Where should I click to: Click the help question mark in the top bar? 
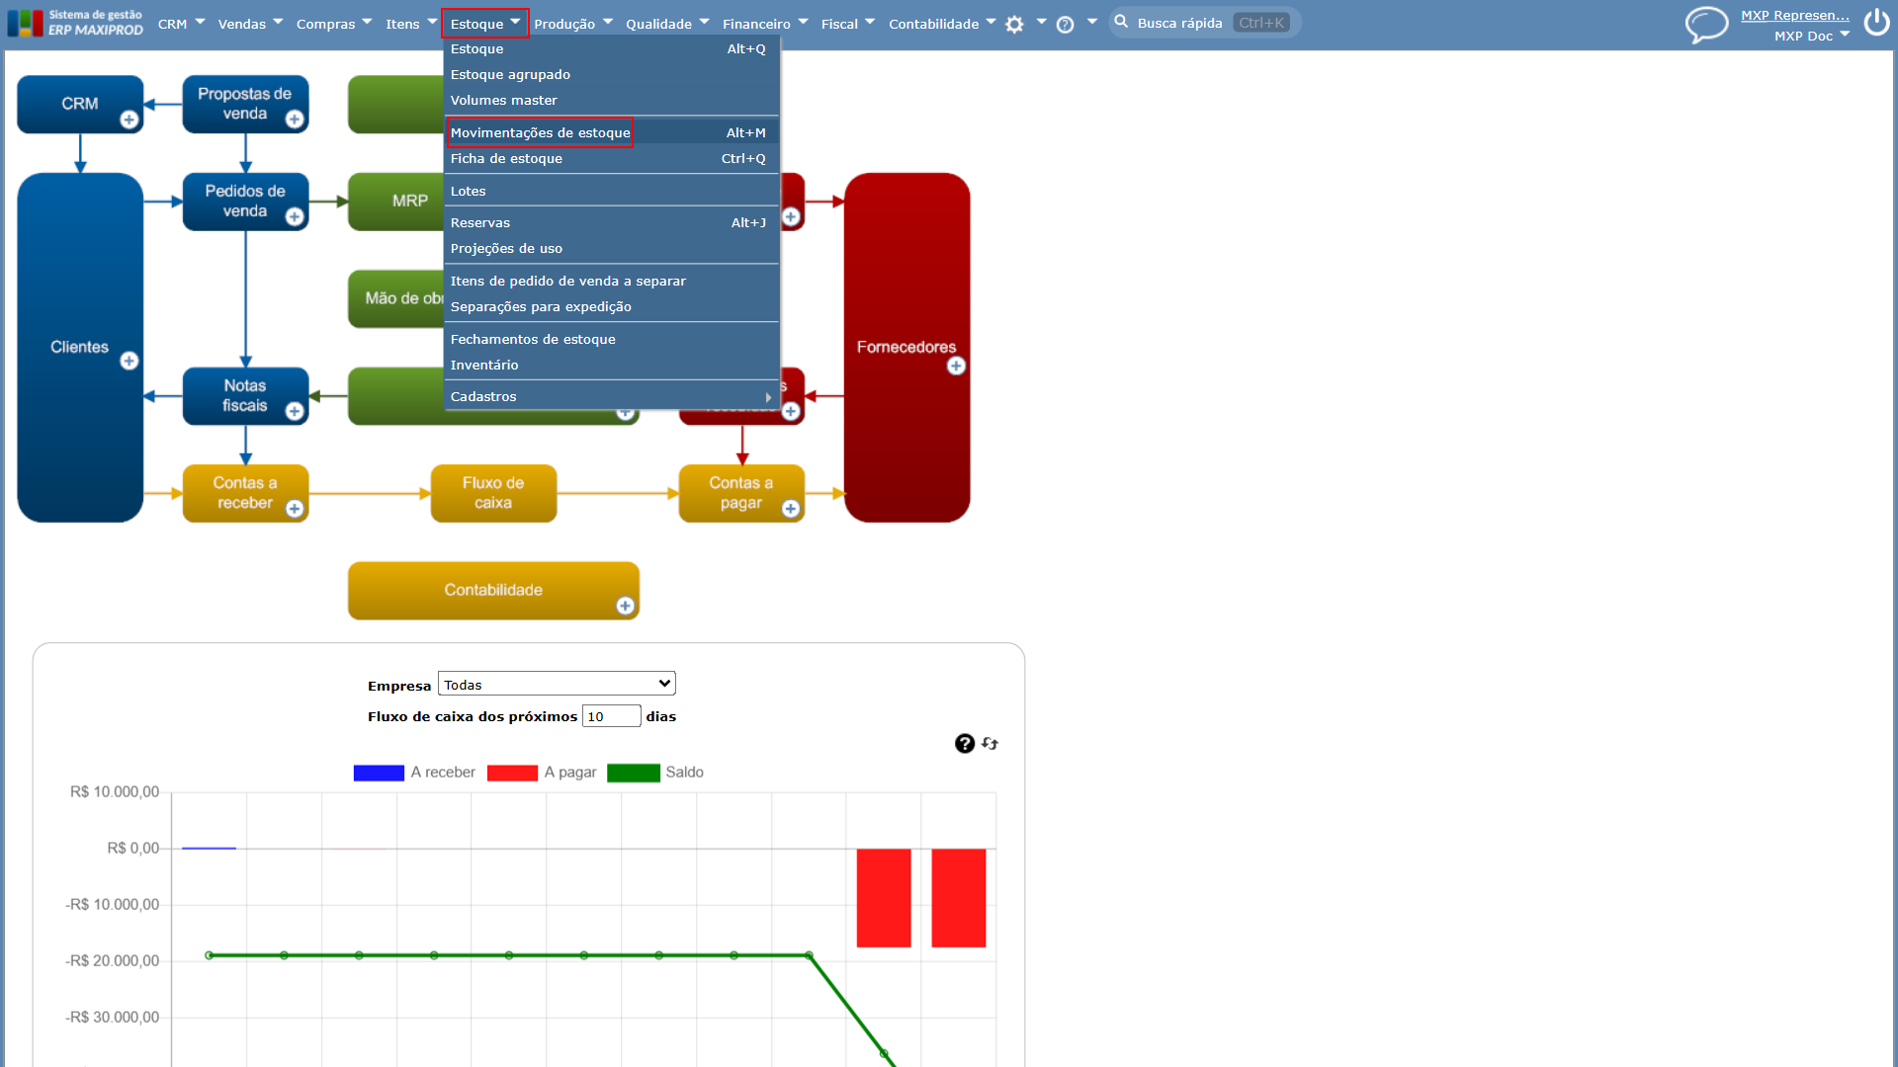pyautogui.click(x=1065, y=25)
